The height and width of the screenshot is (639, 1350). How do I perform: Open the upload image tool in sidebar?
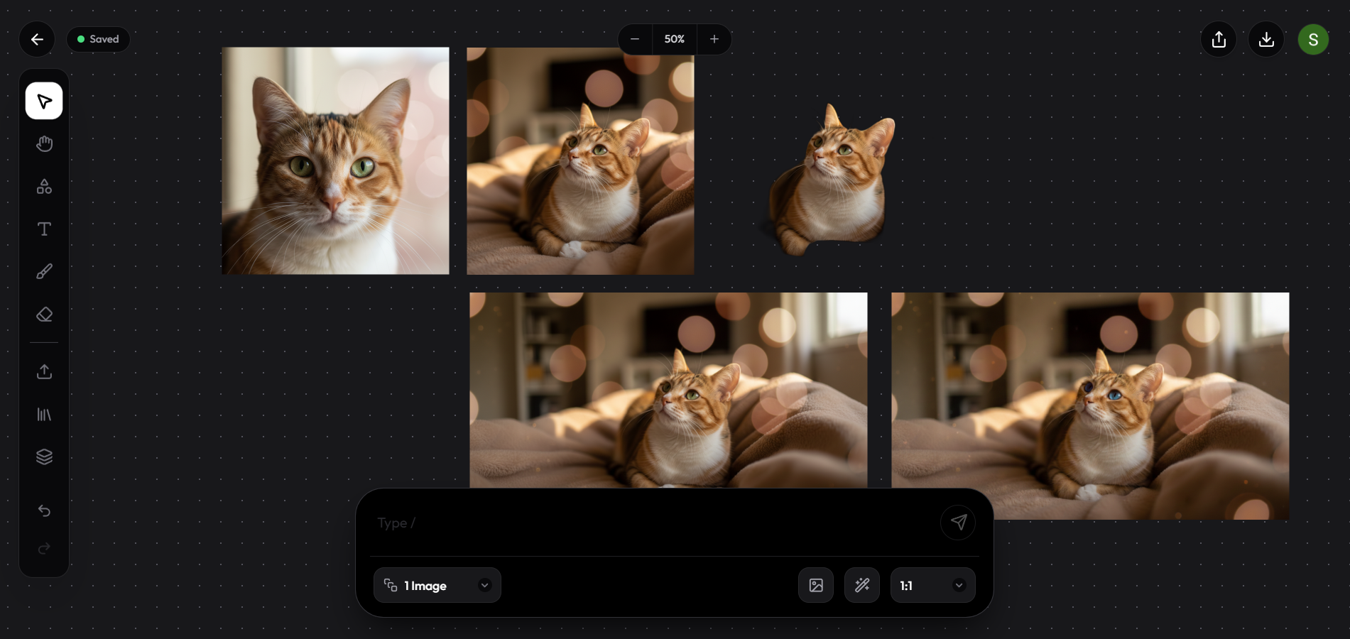44,371
